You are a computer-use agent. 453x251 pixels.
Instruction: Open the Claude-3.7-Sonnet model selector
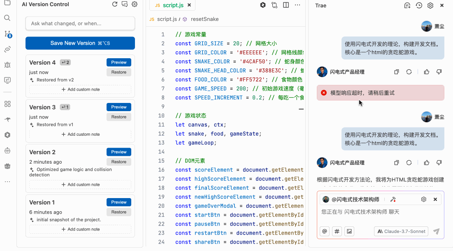401,231
